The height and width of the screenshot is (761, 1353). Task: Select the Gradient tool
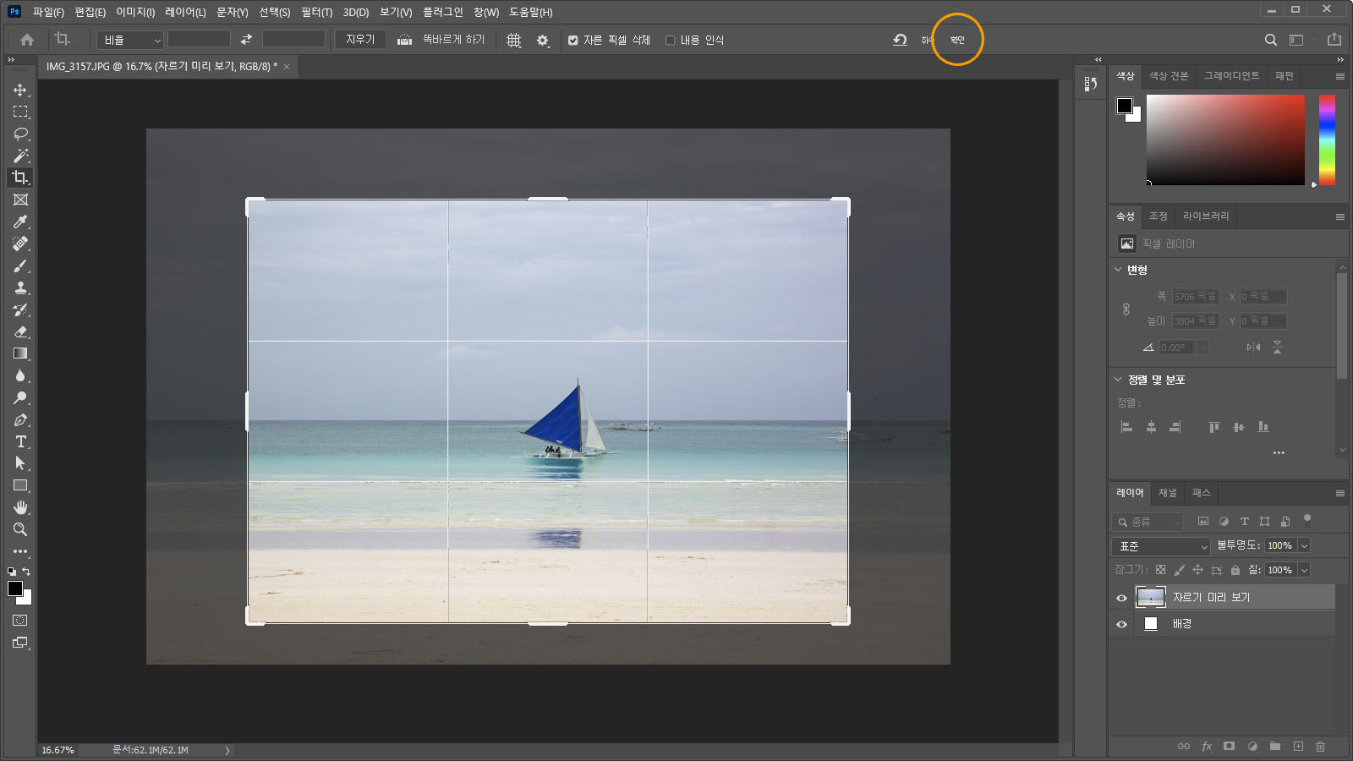point(20,353)
